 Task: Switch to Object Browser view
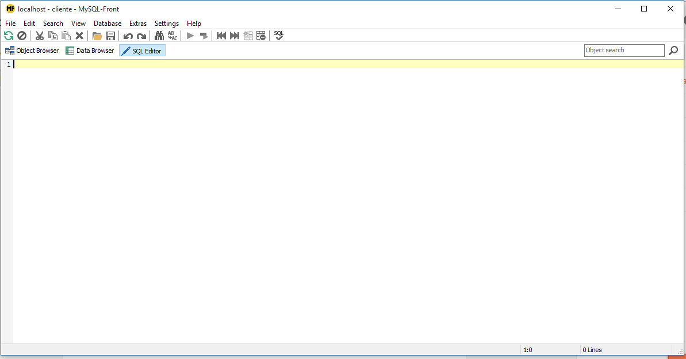32,51
